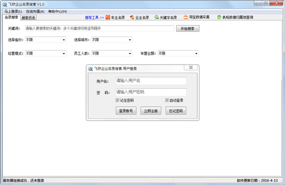Viewport: 285px width, 185px height.
Task: Open the 帮助中心(H) menu
Action: 57,11
